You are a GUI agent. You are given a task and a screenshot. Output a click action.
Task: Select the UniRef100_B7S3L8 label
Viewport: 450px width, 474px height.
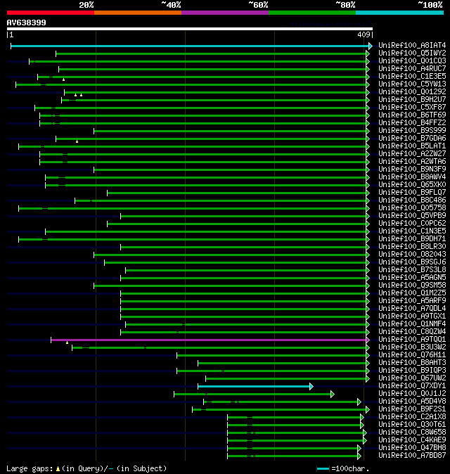point(412,269)
